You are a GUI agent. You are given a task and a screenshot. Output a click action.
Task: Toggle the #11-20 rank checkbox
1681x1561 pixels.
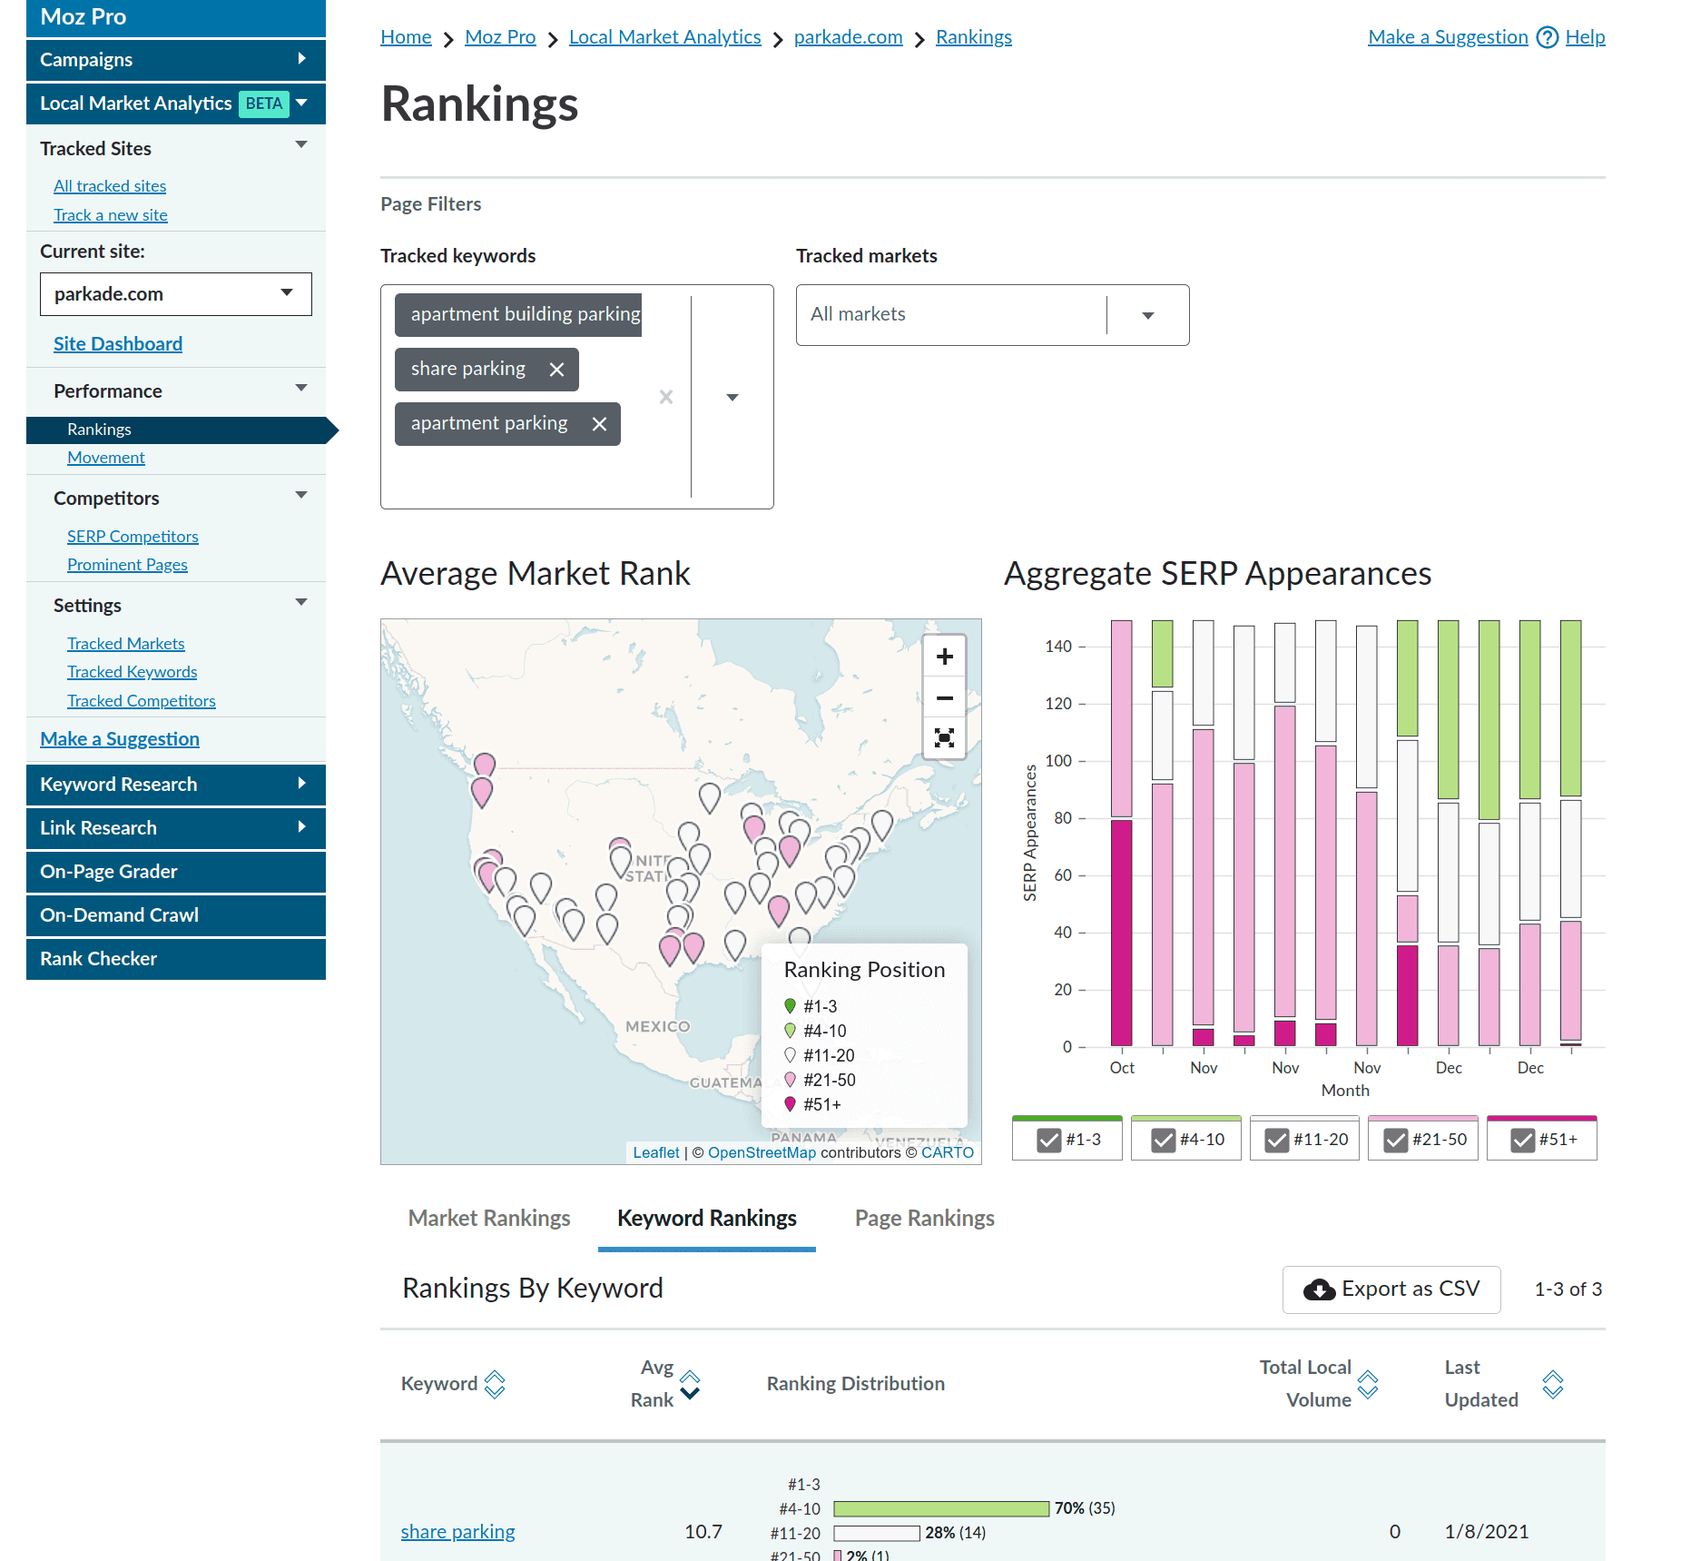click(x=1277, y=1140)
